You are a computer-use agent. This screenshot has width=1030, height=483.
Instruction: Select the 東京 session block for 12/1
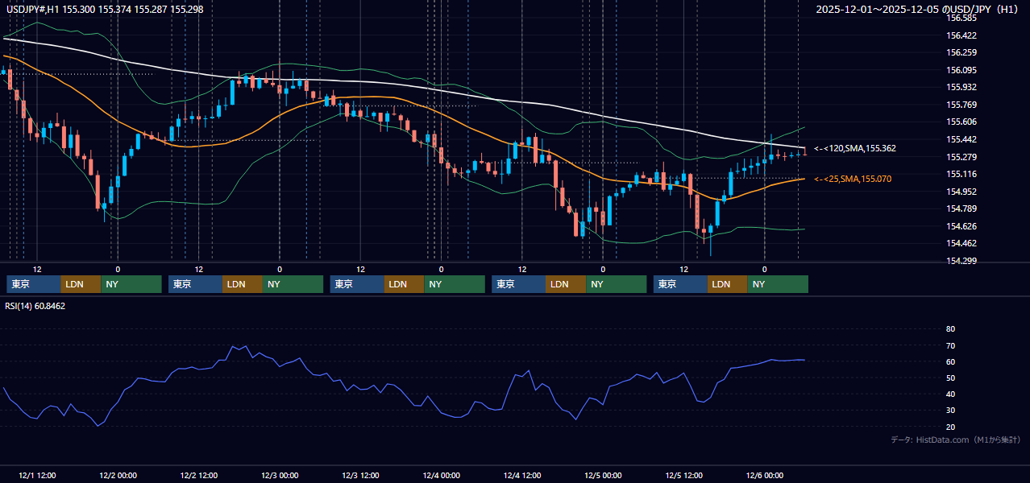[34, 284]
